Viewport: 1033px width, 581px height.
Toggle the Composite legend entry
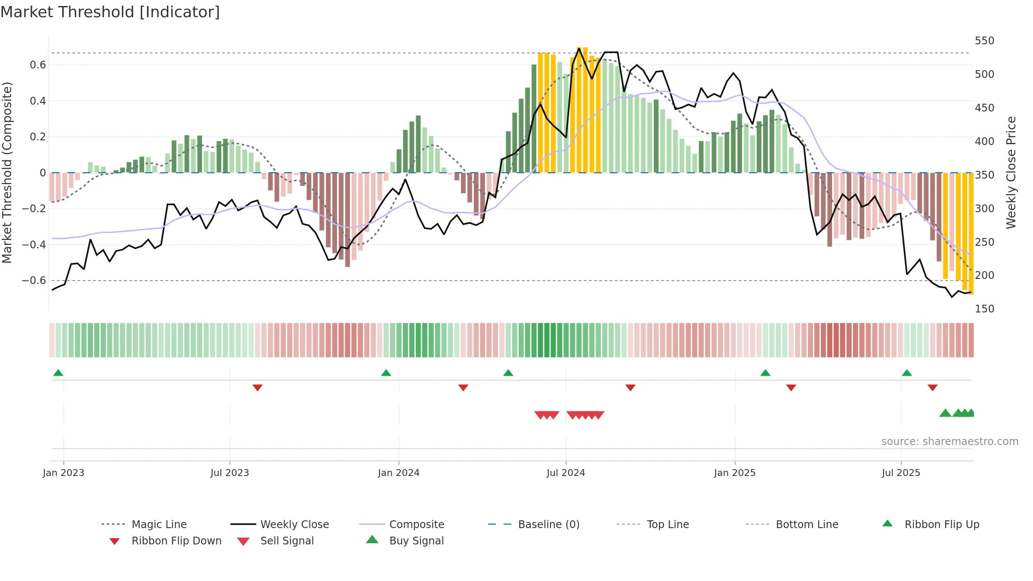(402, 524)
